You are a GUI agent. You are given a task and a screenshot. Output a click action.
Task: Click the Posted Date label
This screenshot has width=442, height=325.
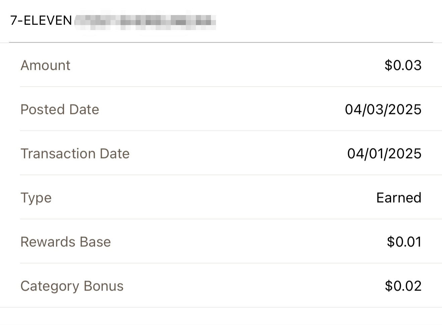point(60,109)
